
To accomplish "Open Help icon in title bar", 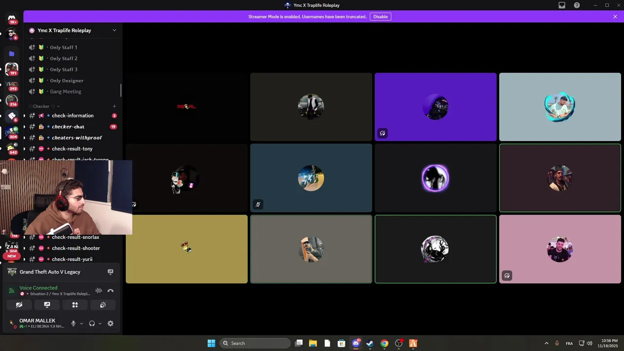I will tap(577, 5).
